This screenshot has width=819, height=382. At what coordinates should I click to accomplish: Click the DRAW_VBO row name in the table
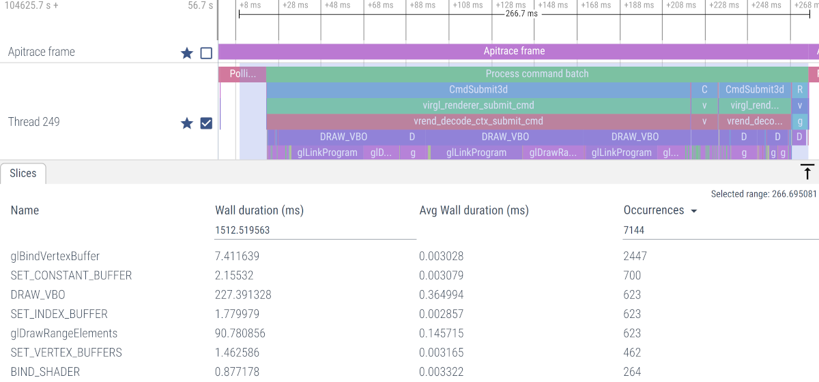(38, 295)
